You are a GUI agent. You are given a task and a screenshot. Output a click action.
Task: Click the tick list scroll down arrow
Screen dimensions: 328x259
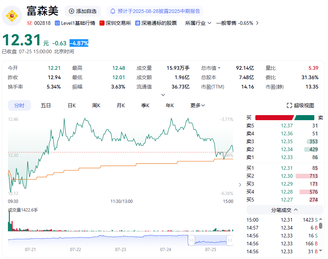coord(321,251)
